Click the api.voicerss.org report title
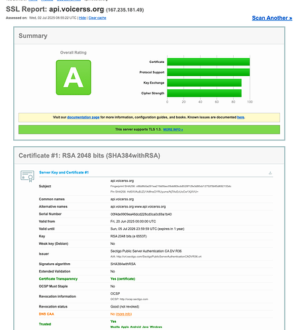The width and height of the screenshot is (296, 330). coord(76,9)
